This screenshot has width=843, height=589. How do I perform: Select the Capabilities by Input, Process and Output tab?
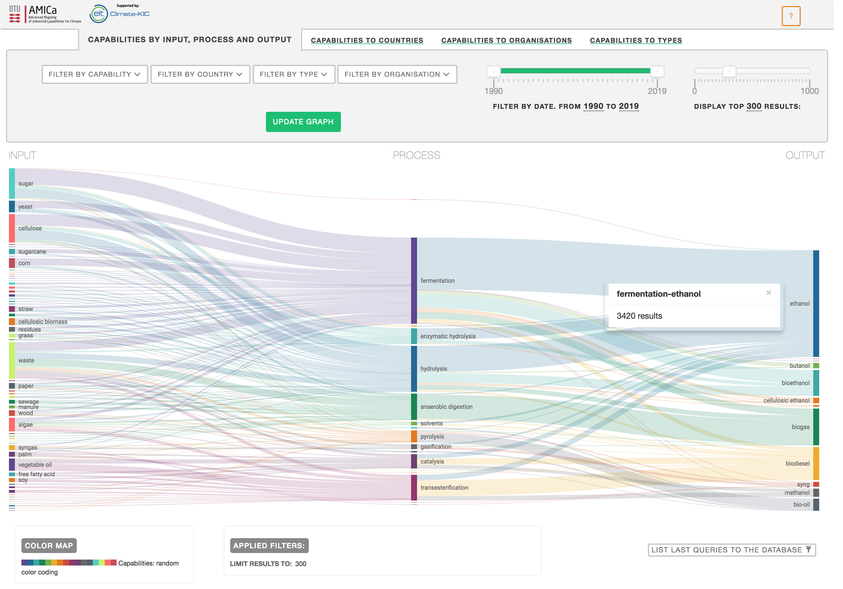(x=192, y=40)
